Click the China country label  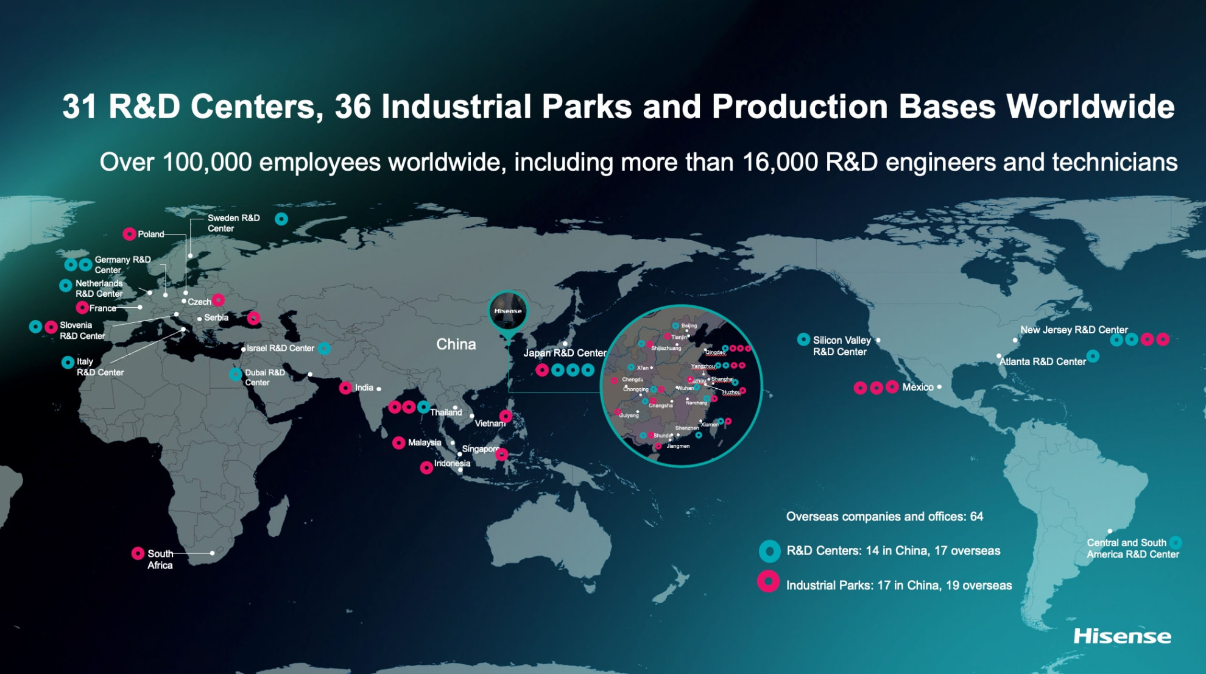456,344
